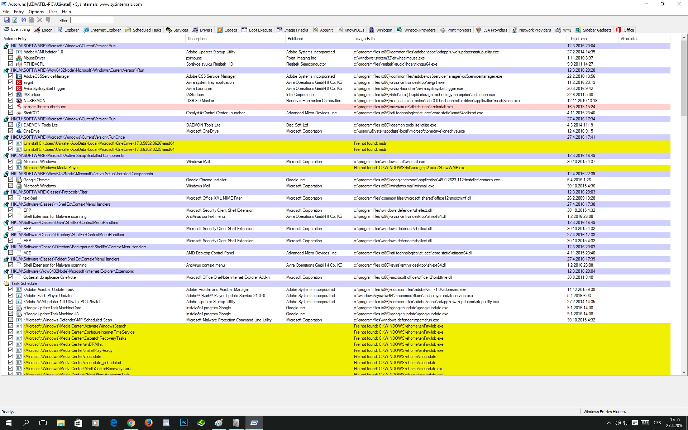Click the Refresh toolbar icon
The height and width of the screenshot is (430, 688).
[15, 20]
